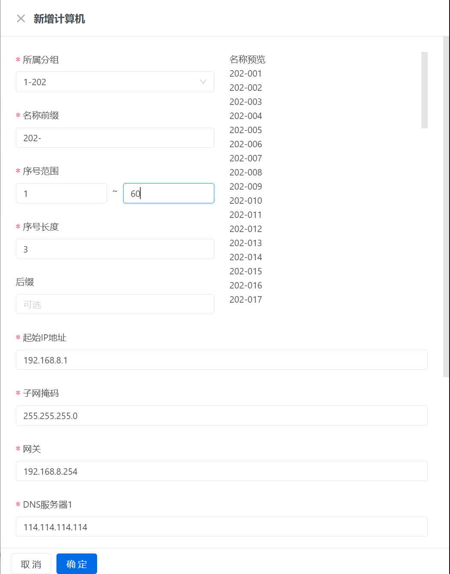This screenshot has height=574, width=450.
Task: Click the optional 后缀 suffix field
Action: point(115,304)
